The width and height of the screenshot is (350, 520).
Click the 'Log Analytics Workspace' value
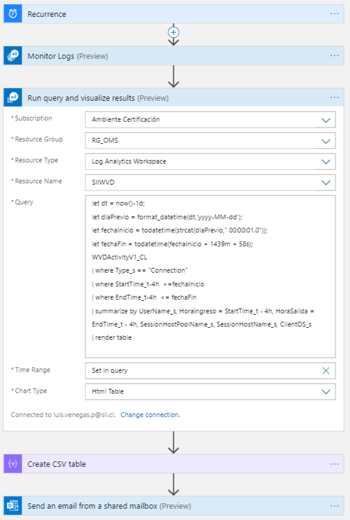[129, 161]
